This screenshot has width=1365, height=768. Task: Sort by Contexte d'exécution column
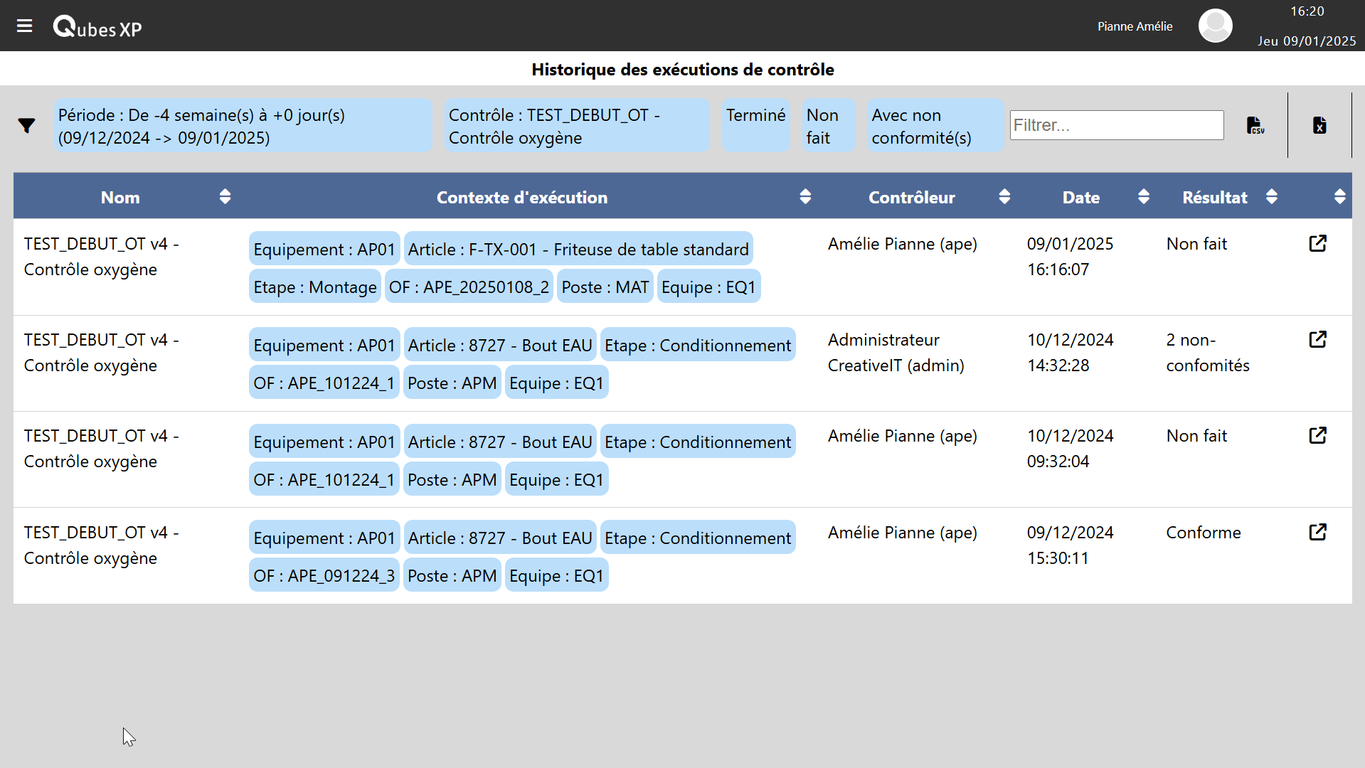click(x=805, y=197)
